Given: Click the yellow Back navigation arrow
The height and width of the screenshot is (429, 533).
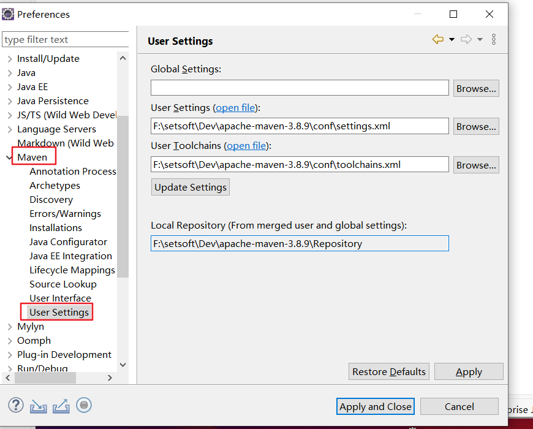Looking at the screenshot, I should (437, 40).
